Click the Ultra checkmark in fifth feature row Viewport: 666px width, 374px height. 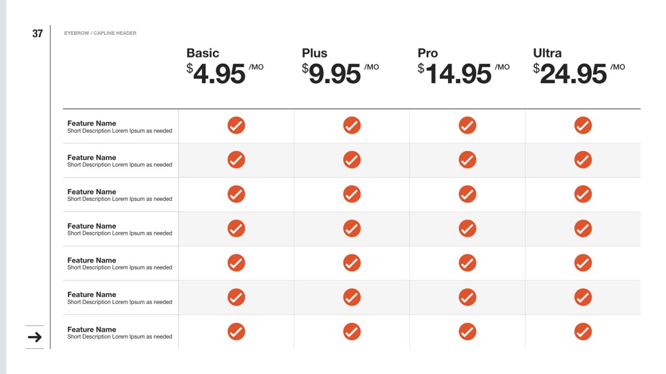[583, 262]
